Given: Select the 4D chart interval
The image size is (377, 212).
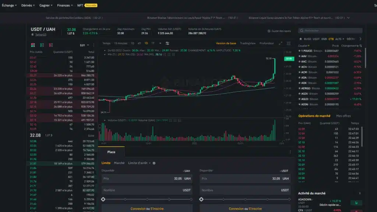Looking at the screenshot, I should point(139,43).
